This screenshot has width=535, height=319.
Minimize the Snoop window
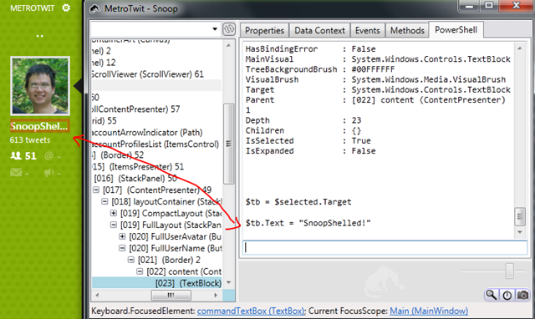coord(470,6)
